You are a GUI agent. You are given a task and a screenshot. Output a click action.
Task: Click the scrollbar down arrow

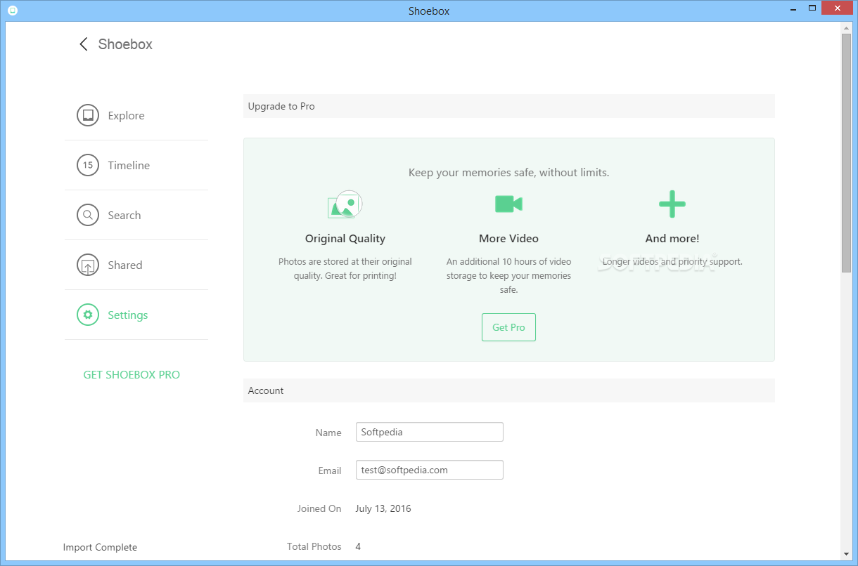[x=846, y=553]
